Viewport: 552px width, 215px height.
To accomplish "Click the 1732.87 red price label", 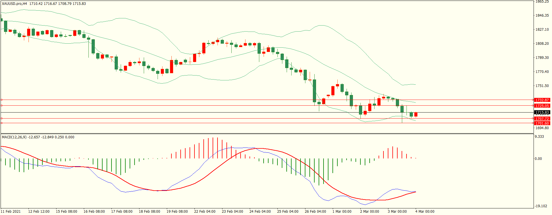I will (542, 100).
